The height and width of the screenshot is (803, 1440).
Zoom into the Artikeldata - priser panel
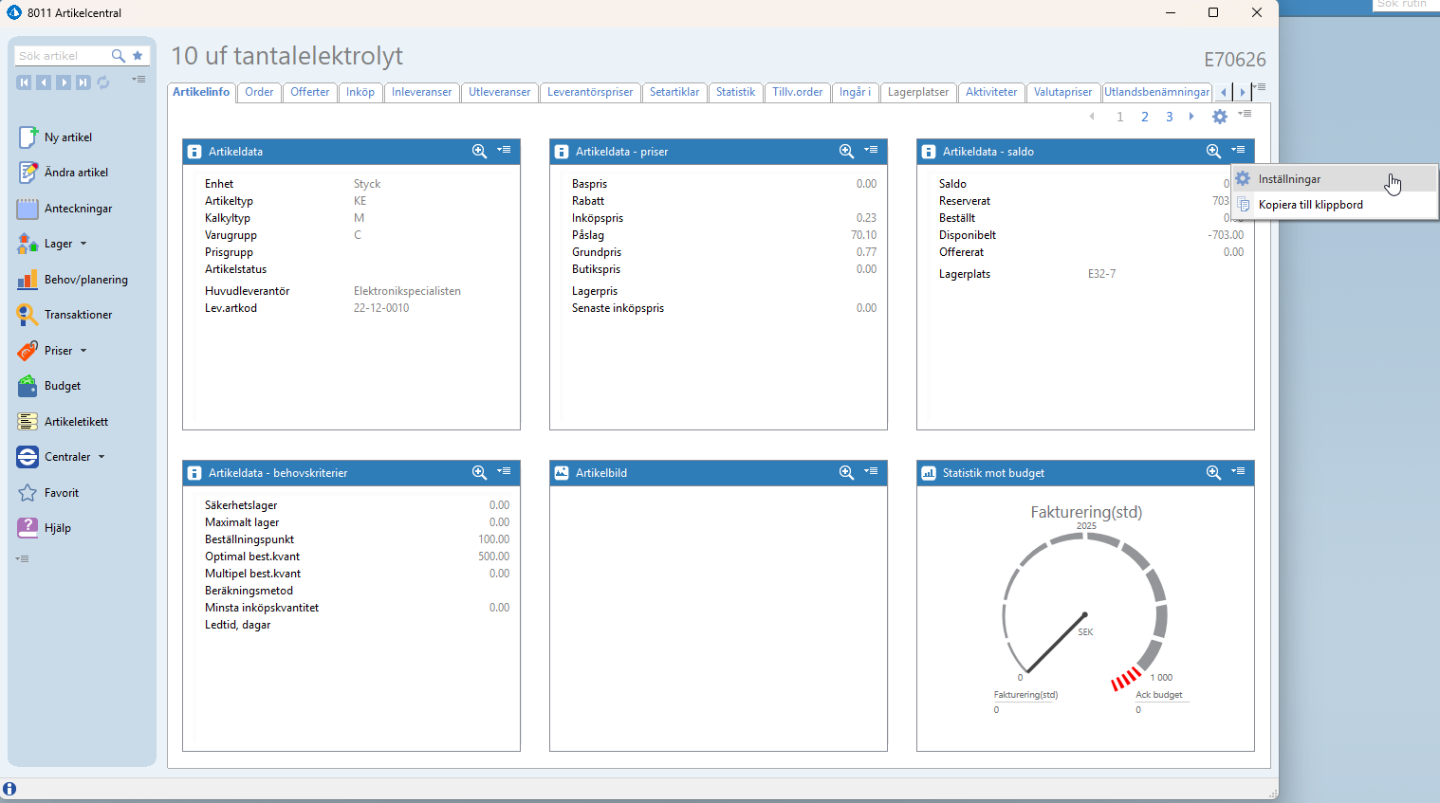coord(846,152)
